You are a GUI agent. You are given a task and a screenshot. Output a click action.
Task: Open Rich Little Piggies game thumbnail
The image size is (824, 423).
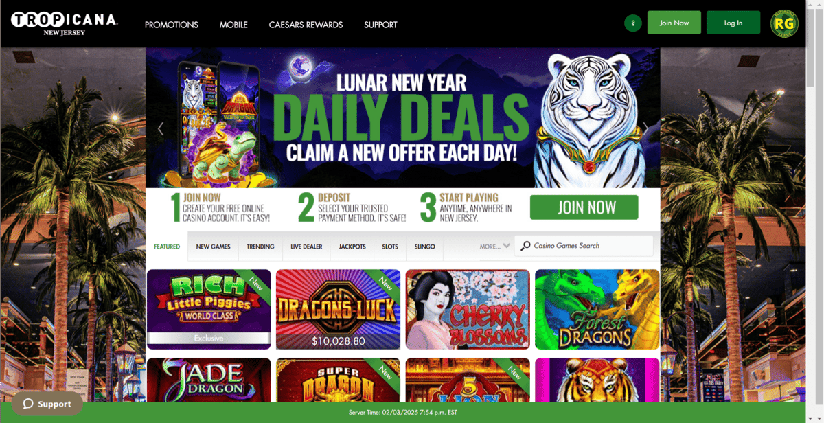click(x=209, y=310)
